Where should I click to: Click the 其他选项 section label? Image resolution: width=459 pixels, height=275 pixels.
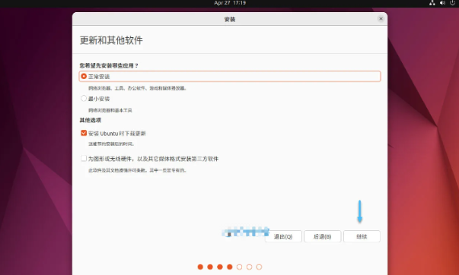(x=91, y=120)
